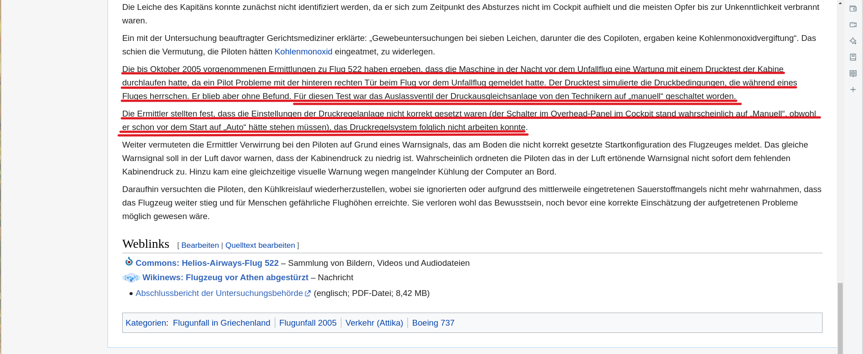The height and width of the screenshot is (354, 863).
Task: Click paragraph starting "Weiter vermuteten die Ermittler"
Action: (465, 158)
